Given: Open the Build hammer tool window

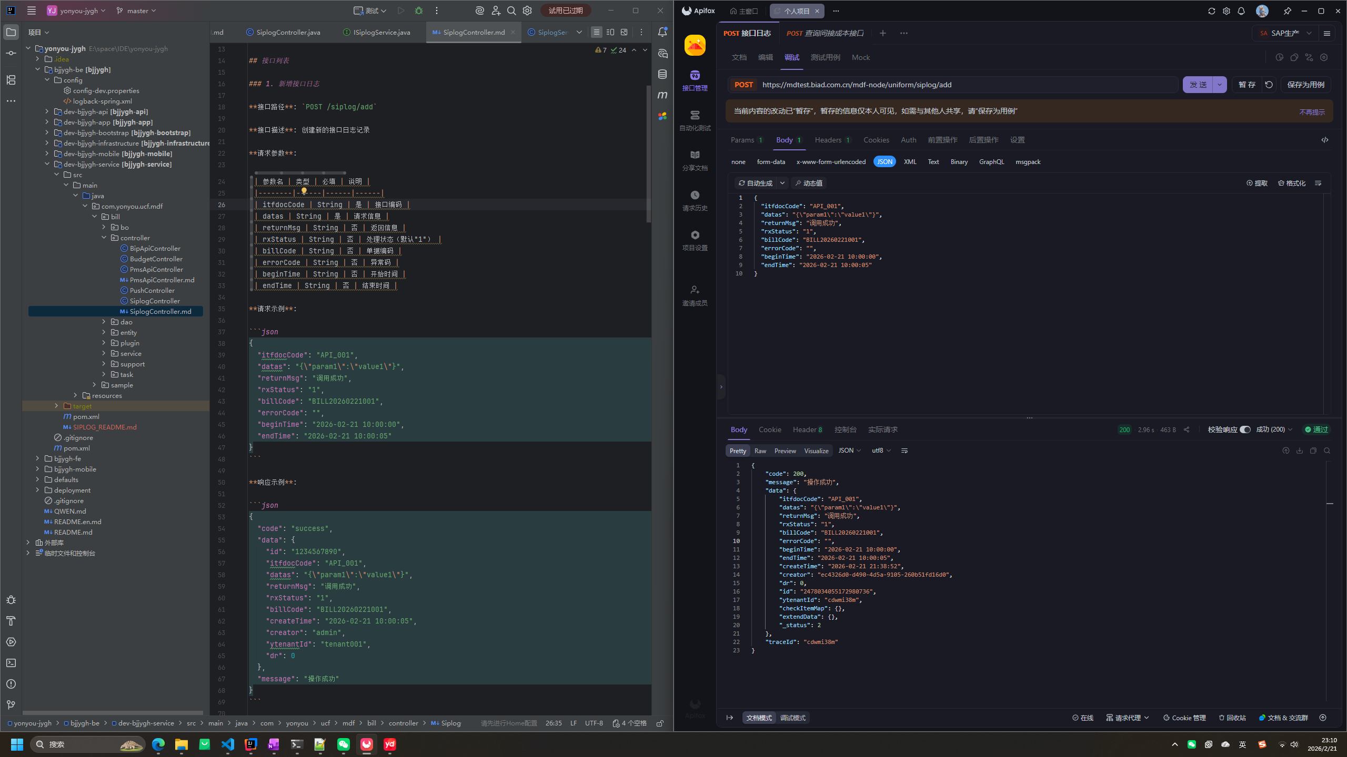Looking at the screenshot, I should click(11, 621).
